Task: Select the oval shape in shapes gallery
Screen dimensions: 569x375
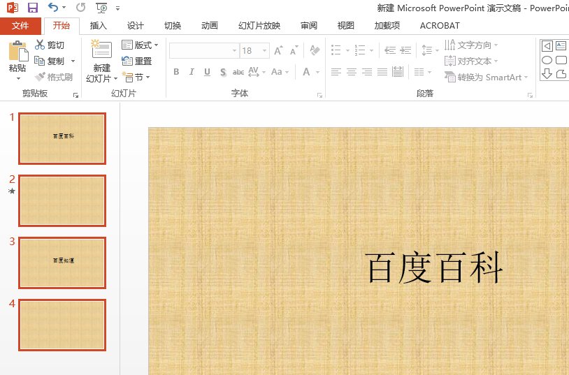Action: coord(547,60)
